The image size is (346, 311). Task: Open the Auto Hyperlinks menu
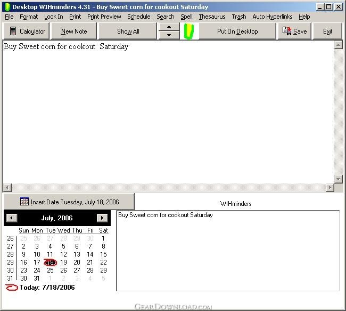click(273, 17)
